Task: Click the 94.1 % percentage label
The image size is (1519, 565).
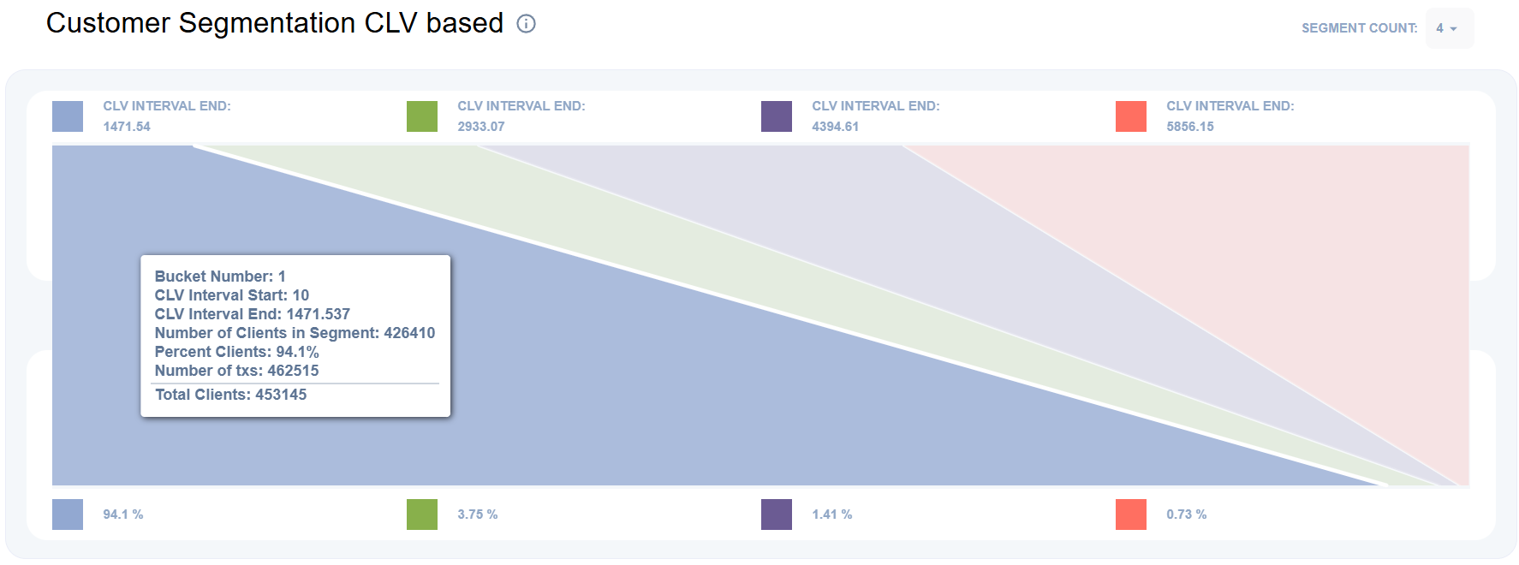Action: 123,514
